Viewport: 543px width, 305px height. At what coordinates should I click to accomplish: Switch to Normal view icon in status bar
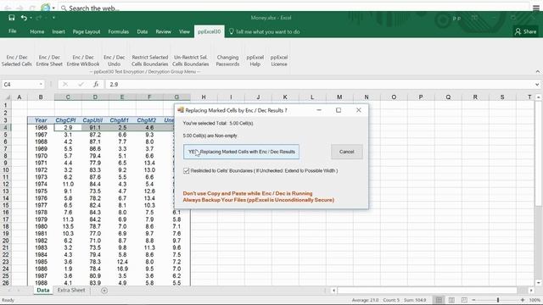439,300
